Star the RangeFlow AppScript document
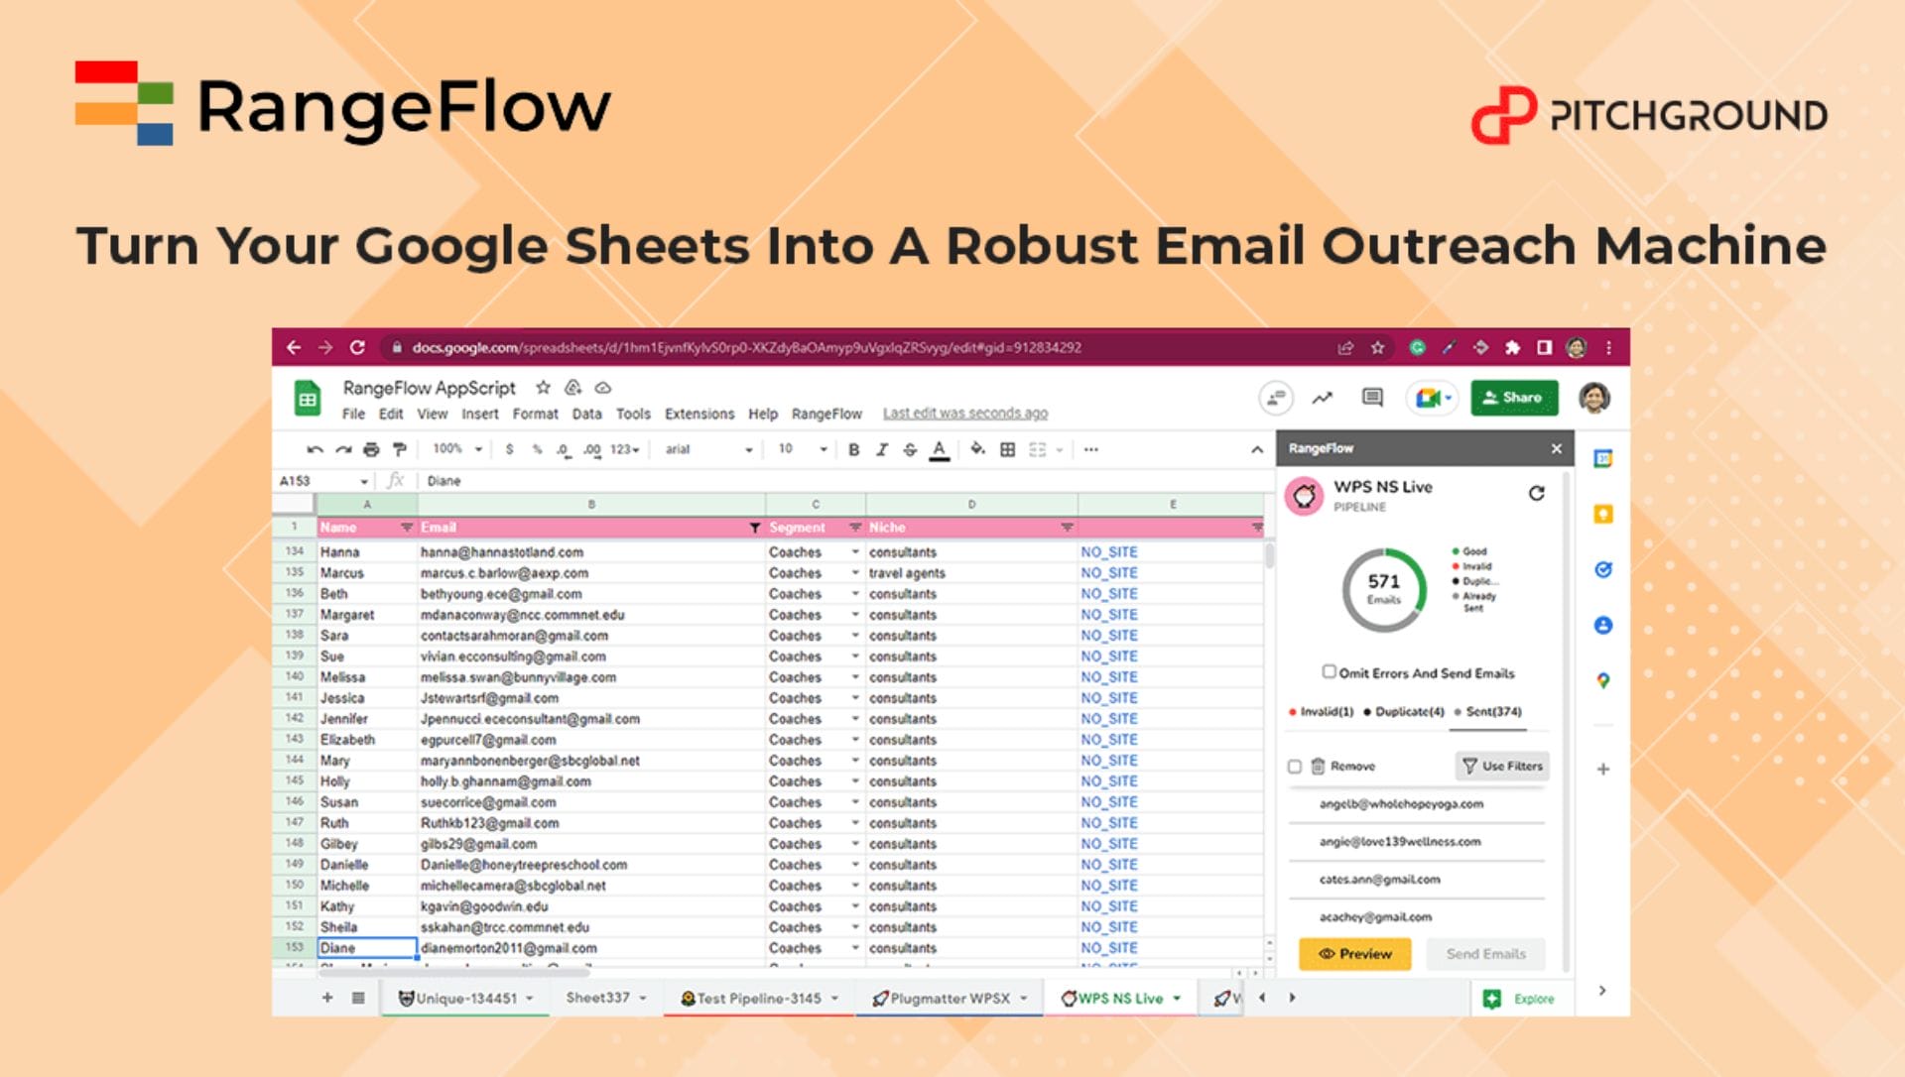This screenshot has width=1905, height=1077. click(543, 388)
